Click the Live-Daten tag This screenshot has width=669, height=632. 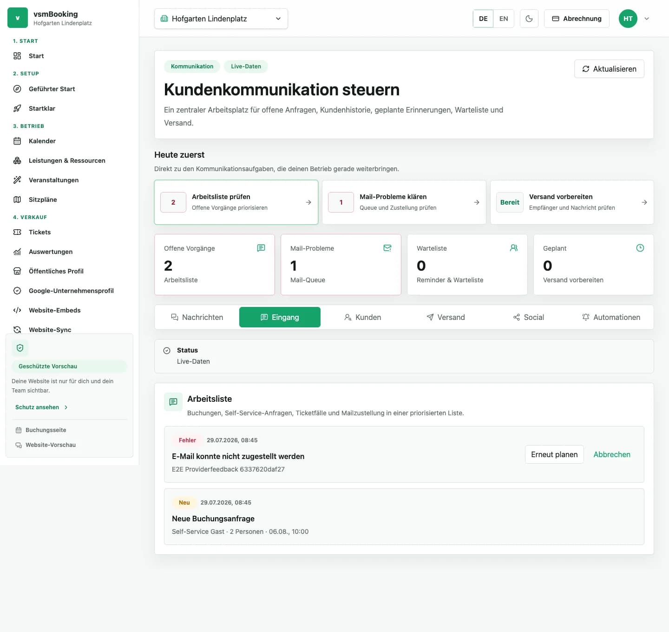(246, 67)
